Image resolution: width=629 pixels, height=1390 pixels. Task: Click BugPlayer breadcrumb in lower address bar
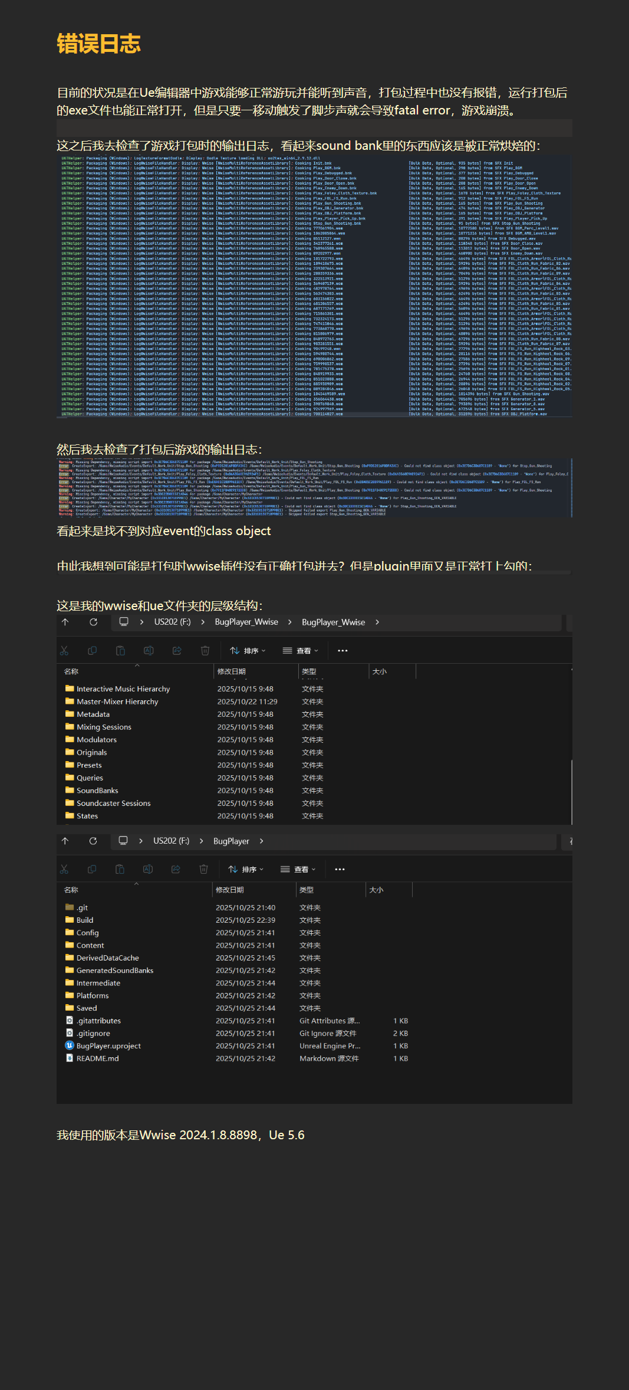(x=231, y=841)
